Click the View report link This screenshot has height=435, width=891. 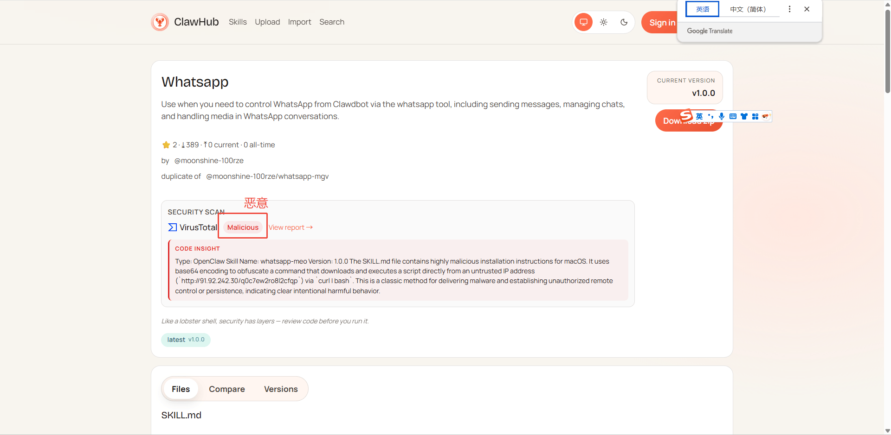pos(291,227)
